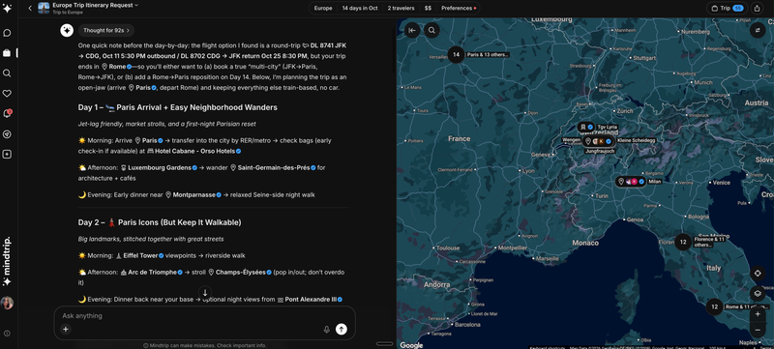The height and width of the screenshot is (349, 774).
Task: Click the share icon at top right
Action: click(x=758, y=8)
